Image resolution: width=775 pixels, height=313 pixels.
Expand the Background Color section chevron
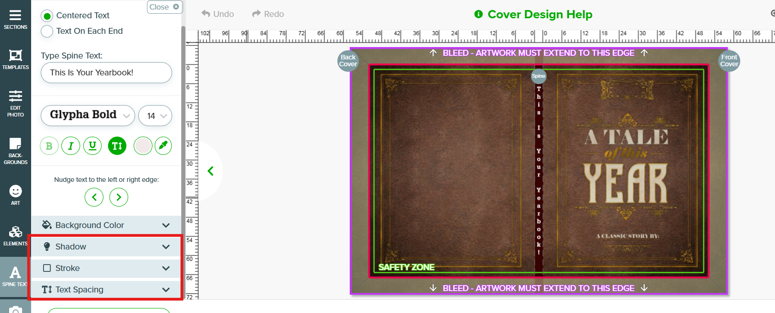[x=166, y=225]
